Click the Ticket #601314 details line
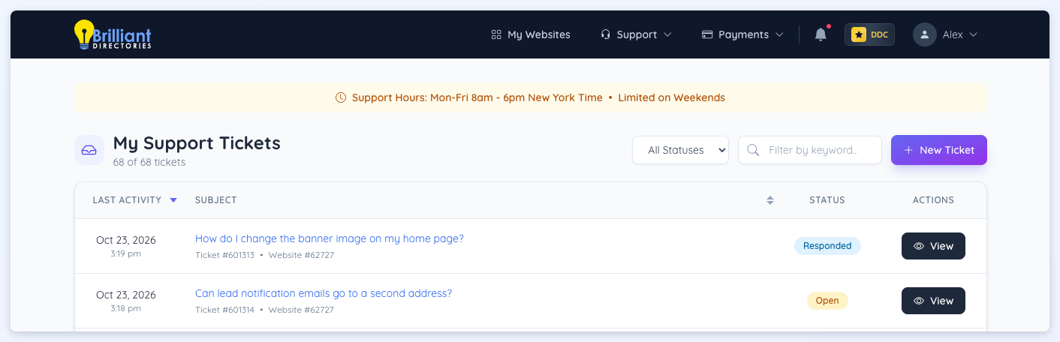The image size is (1060, 342). click(x=264, y=310)
